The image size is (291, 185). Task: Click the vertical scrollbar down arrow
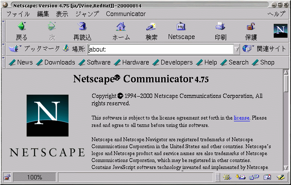pos(286,168)
